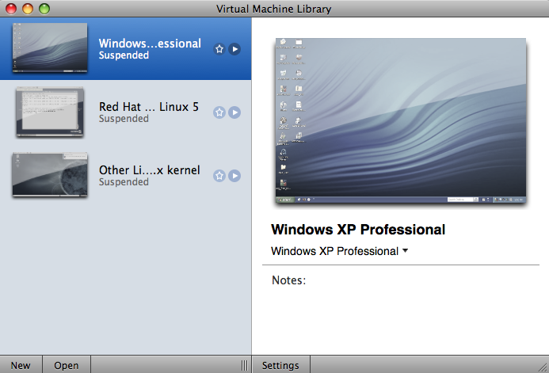Image resolution: width=549 pixels, height=373 pixels.
Task: Run the Other Linux kernel machine
Action: pos(234,176)
